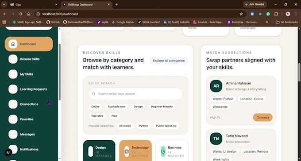Image resolution: width=301 pixels, height=161 pixels.
Task: Select popular search Python
Action: coord(143,126)
